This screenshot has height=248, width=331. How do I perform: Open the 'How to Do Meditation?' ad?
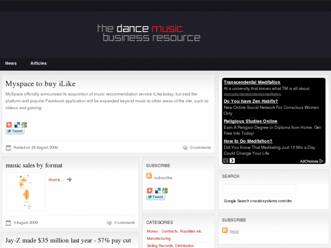point(248,141)
